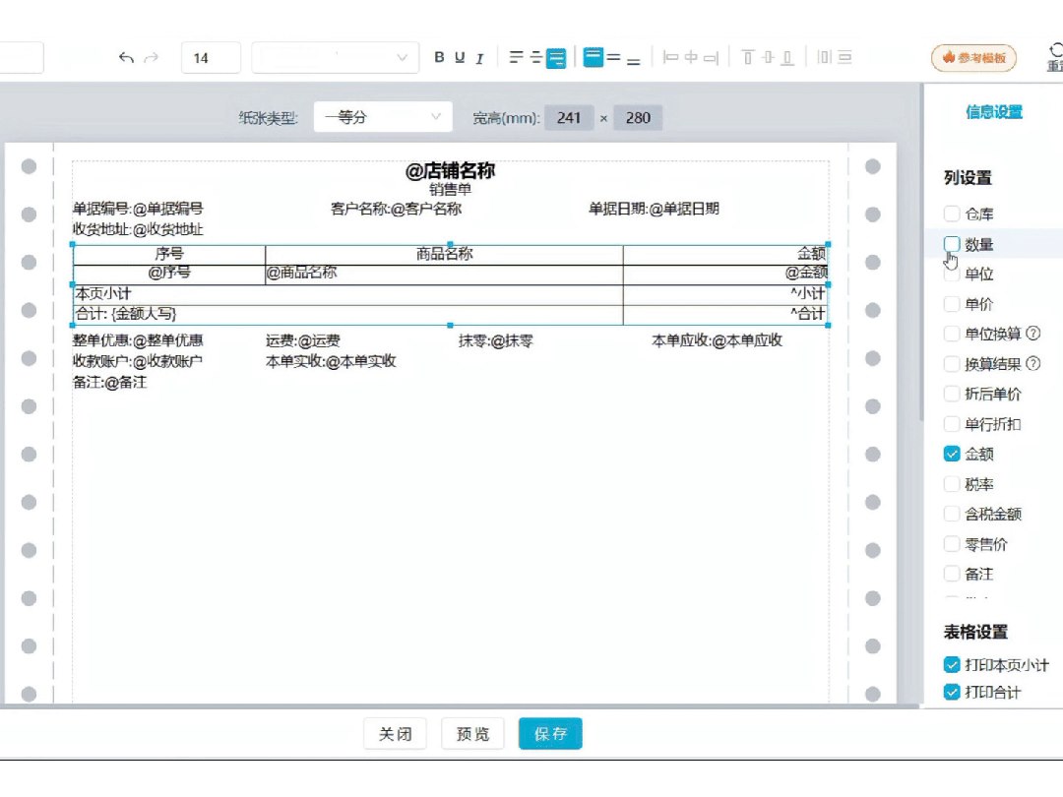Set vertical alignment to bottom
The image size is (1063, 797).
[x=633, y=61]
